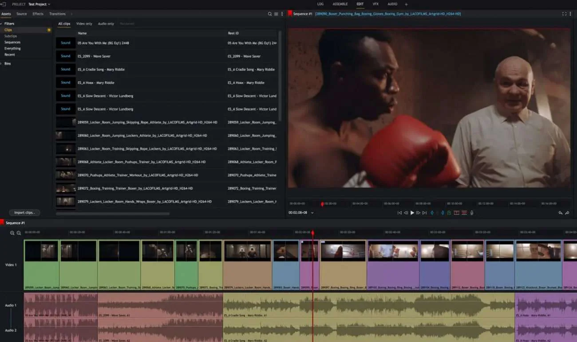Click asset list vertical scrollbar
This screenshot has width=577, height=342.
pyautogui.click(x=280, y=75)
